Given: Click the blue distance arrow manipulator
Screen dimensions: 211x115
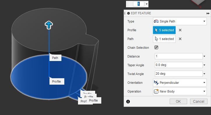Looking at the screenshot, I should point(49,25).
